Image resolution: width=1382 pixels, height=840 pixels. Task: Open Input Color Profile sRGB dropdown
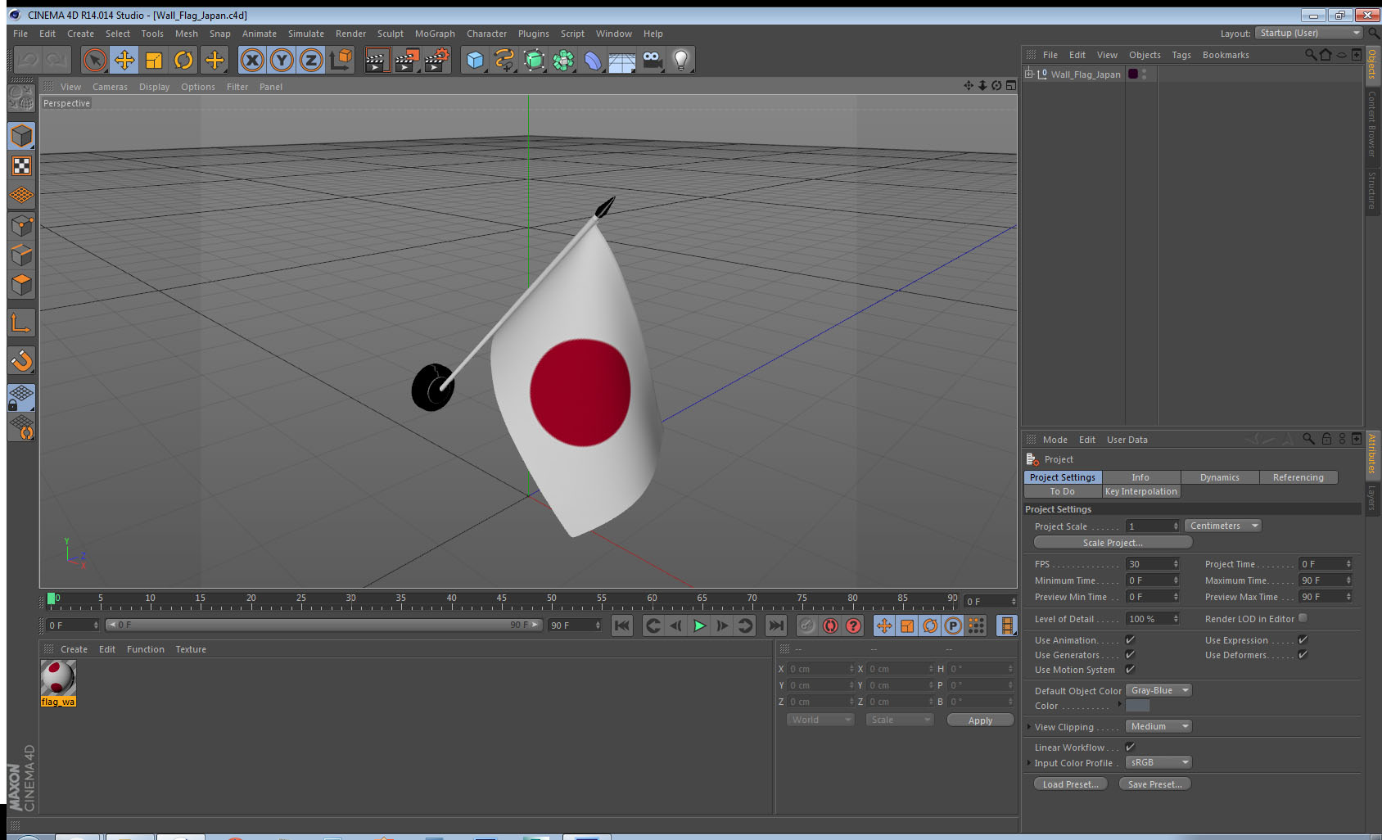pyautogui.click(x=1158, y=762)
